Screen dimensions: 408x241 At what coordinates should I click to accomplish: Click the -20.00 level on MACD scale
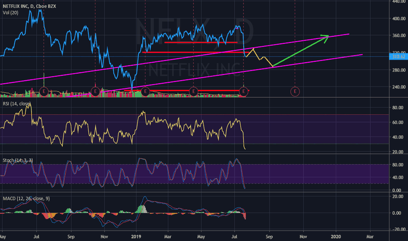398,229
